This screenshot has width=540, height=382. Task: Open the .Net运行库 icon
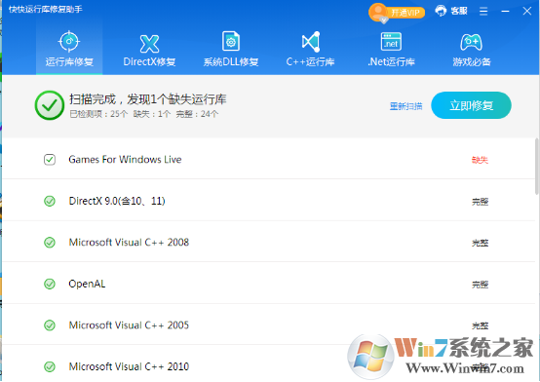coord(391,41)
